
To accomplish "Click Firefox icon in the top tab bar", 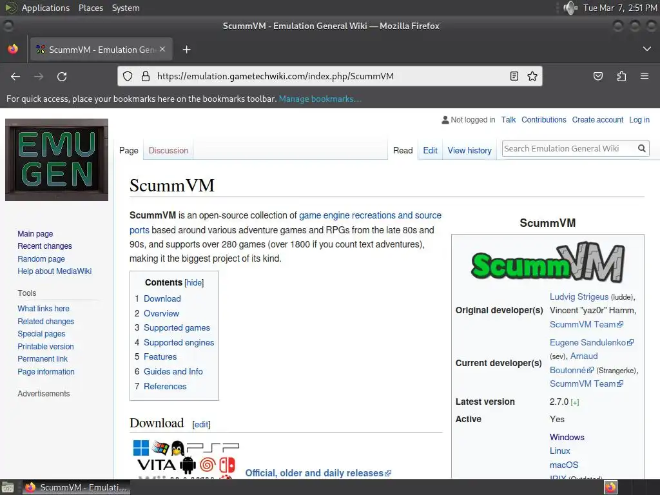I will 13,49.
